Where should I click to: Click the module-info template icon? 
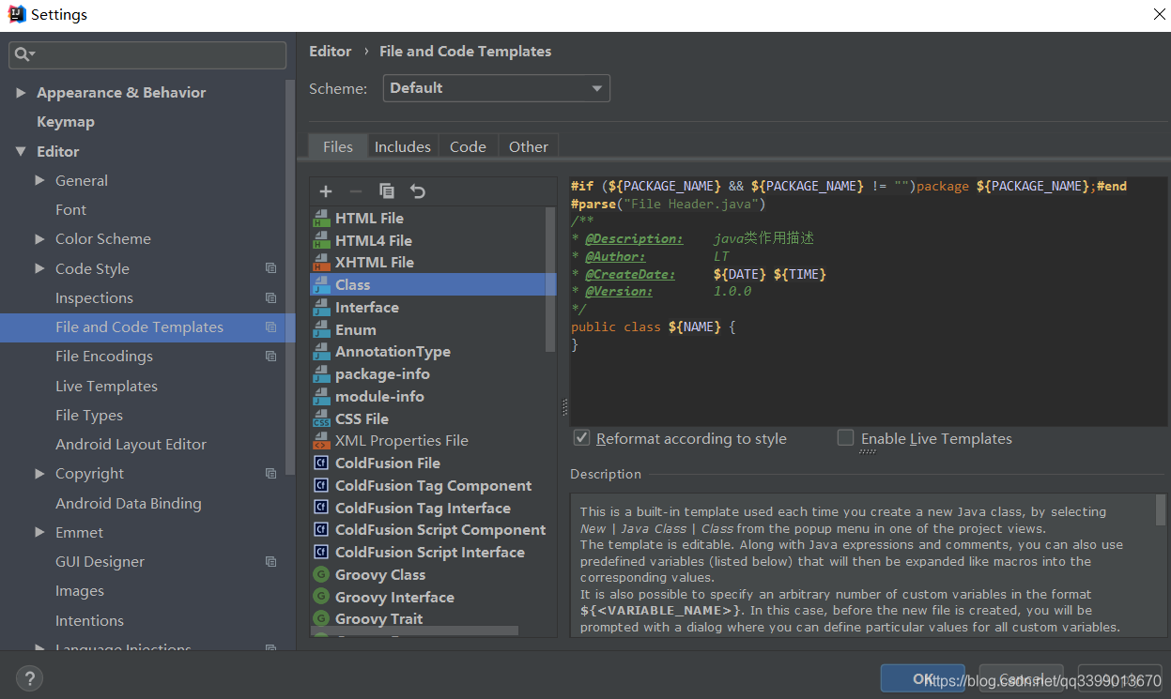pos(322,397)
